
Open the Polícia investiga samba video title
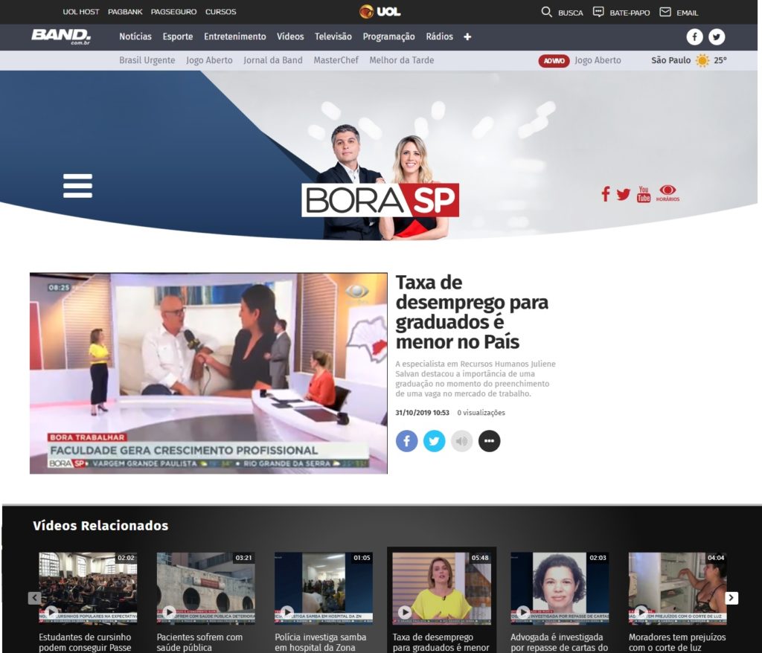pos(321,643)
